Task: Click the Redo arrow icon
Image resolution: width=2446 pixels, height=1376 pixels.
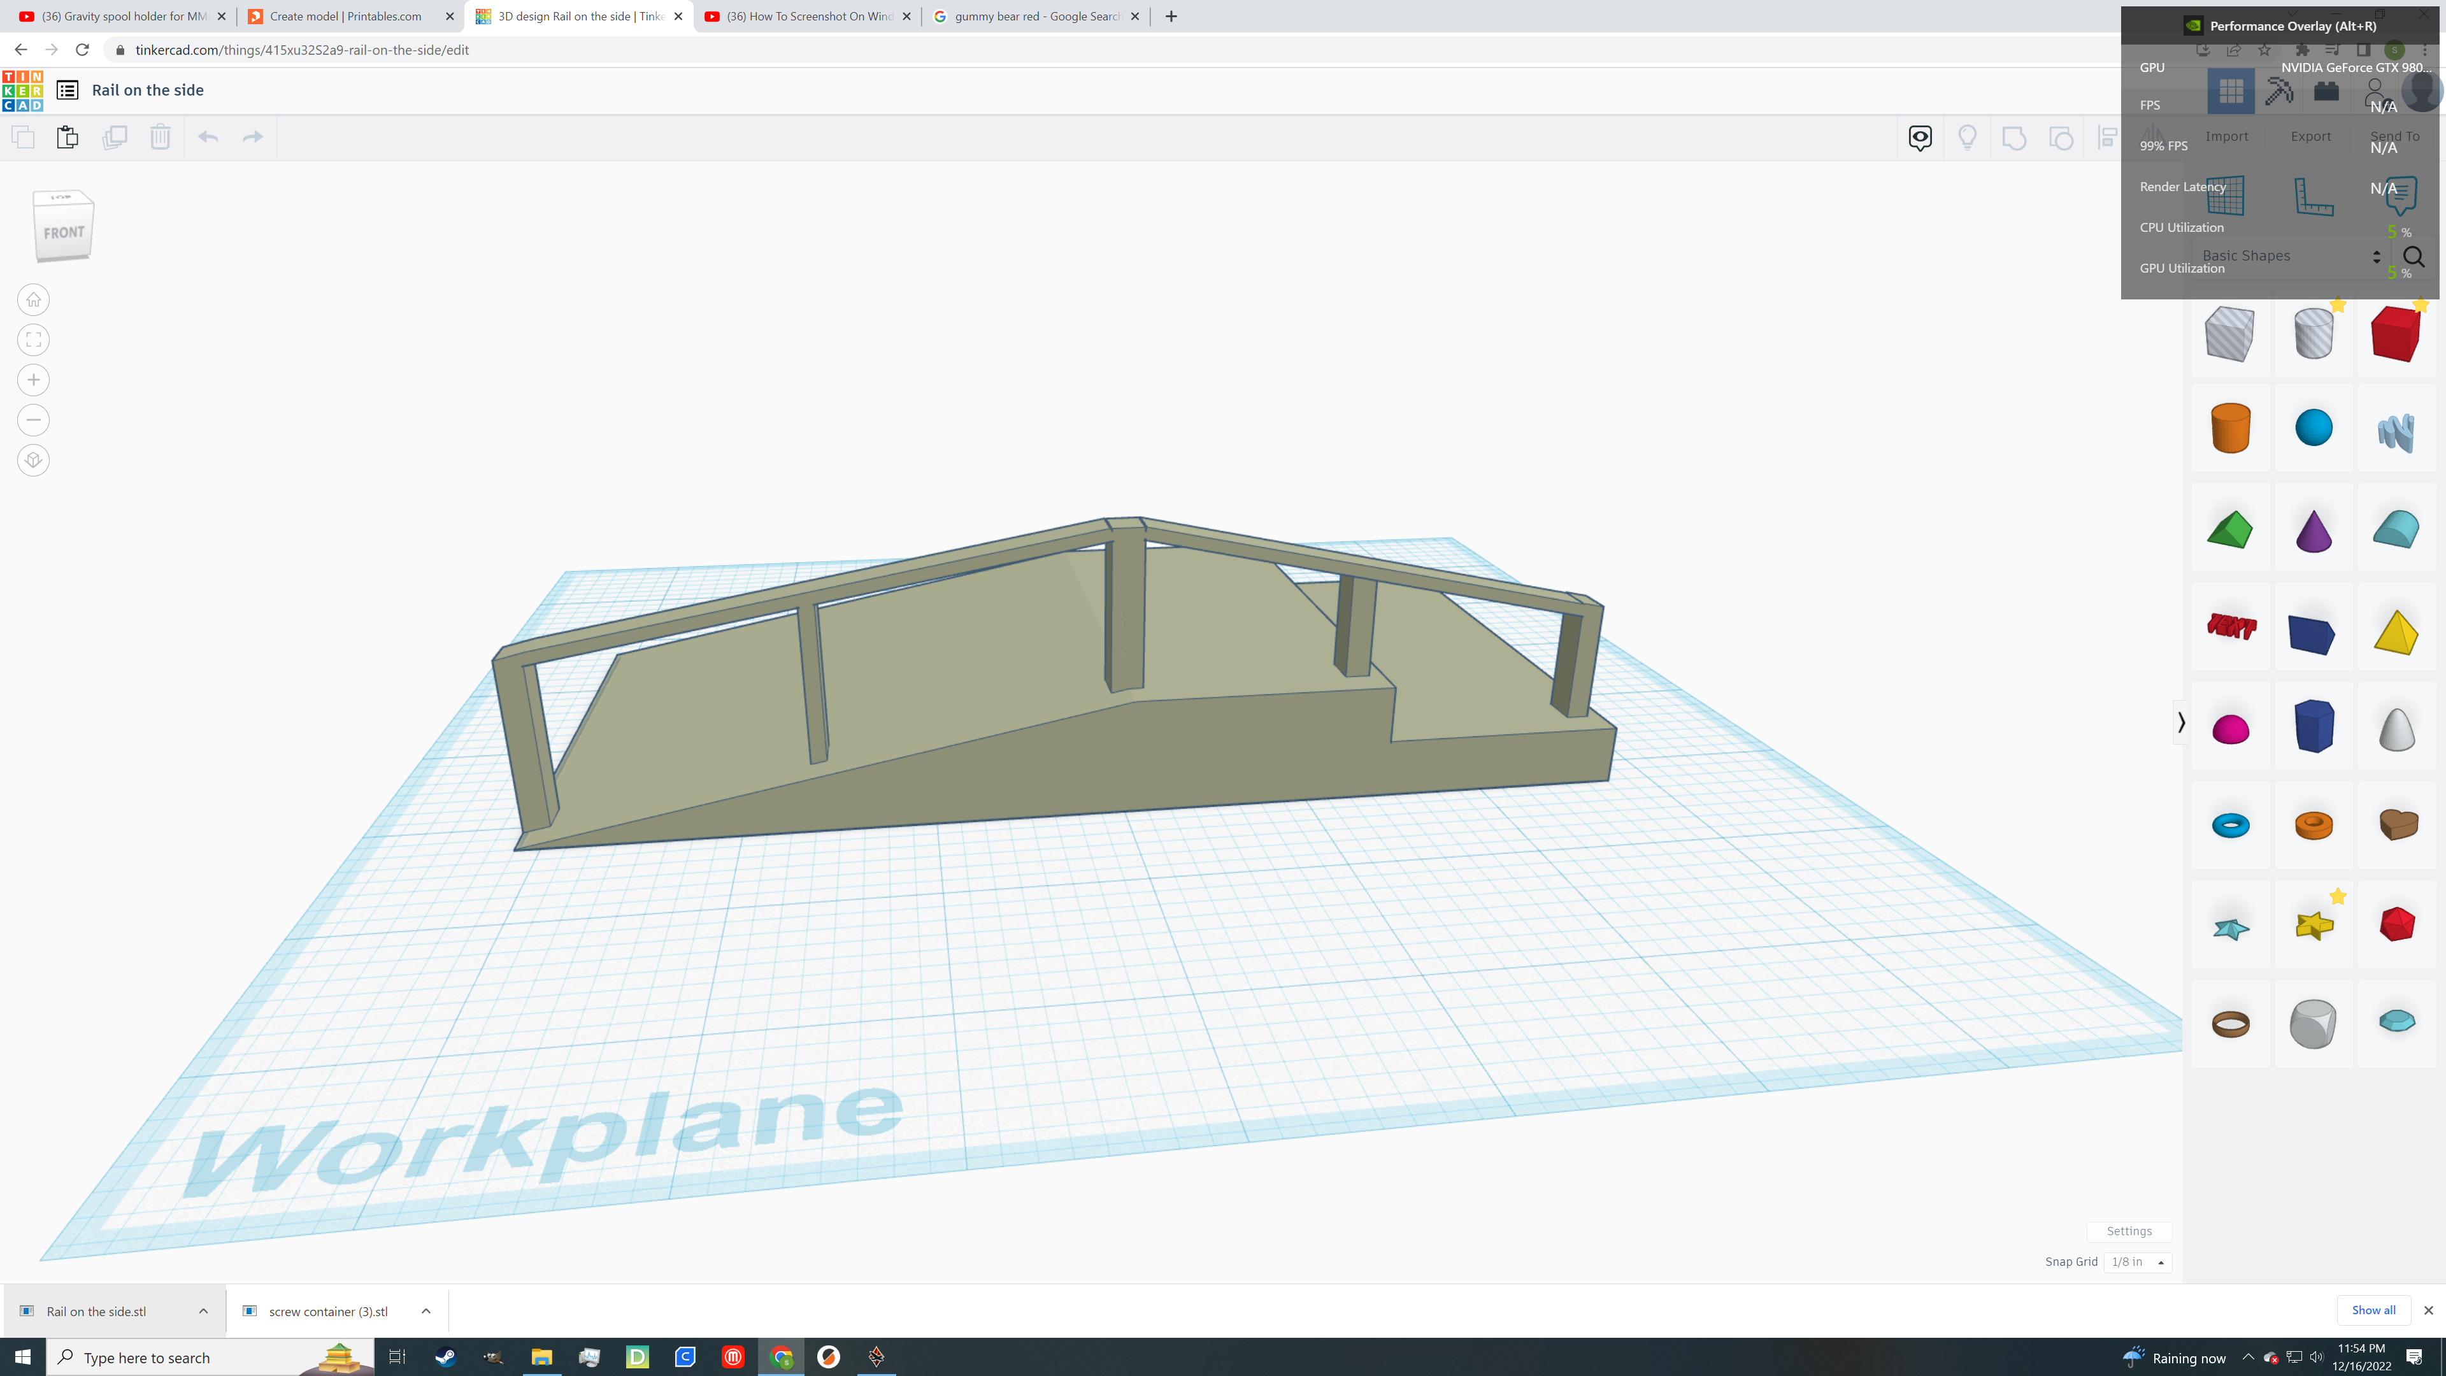Action: point(253,137)
